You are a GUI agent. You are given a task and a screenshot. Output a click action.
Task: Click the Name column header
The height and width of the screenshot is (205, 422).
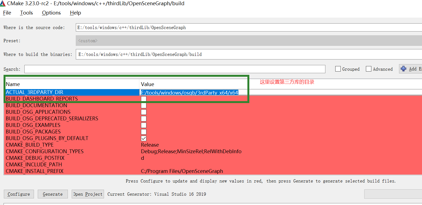pyautogui.click(x=13, y=84)
